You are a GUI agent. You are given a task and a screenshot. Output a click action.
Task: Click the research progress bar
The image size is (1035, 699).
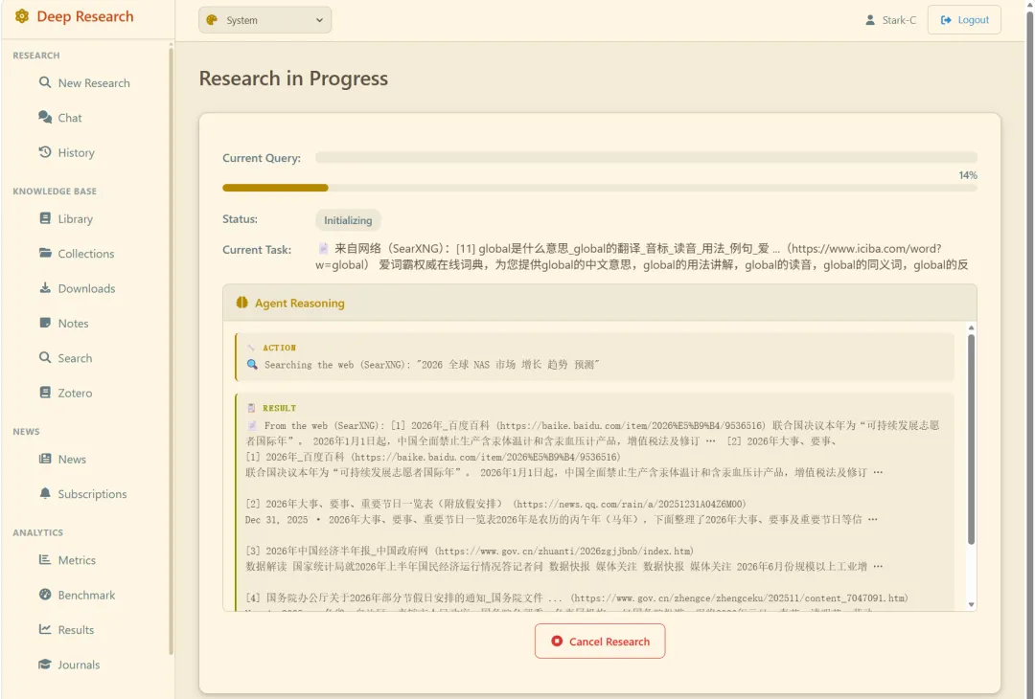(x=599, y=188)
